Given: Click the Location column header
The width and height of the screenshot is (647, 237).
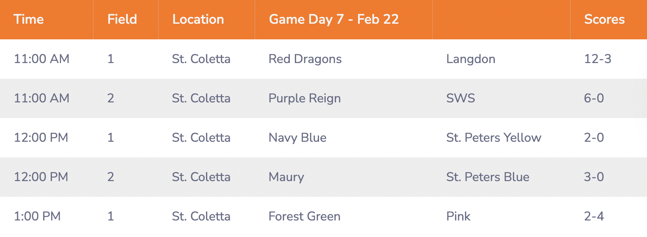Looking at the screenshot, I should coord(198,20).
